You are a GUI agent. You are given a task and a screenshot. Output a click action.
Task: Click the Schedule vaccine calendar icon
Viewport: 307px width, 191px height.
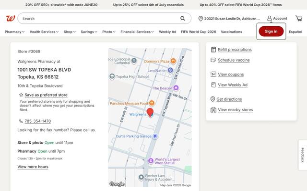click(x=213, y=60)
